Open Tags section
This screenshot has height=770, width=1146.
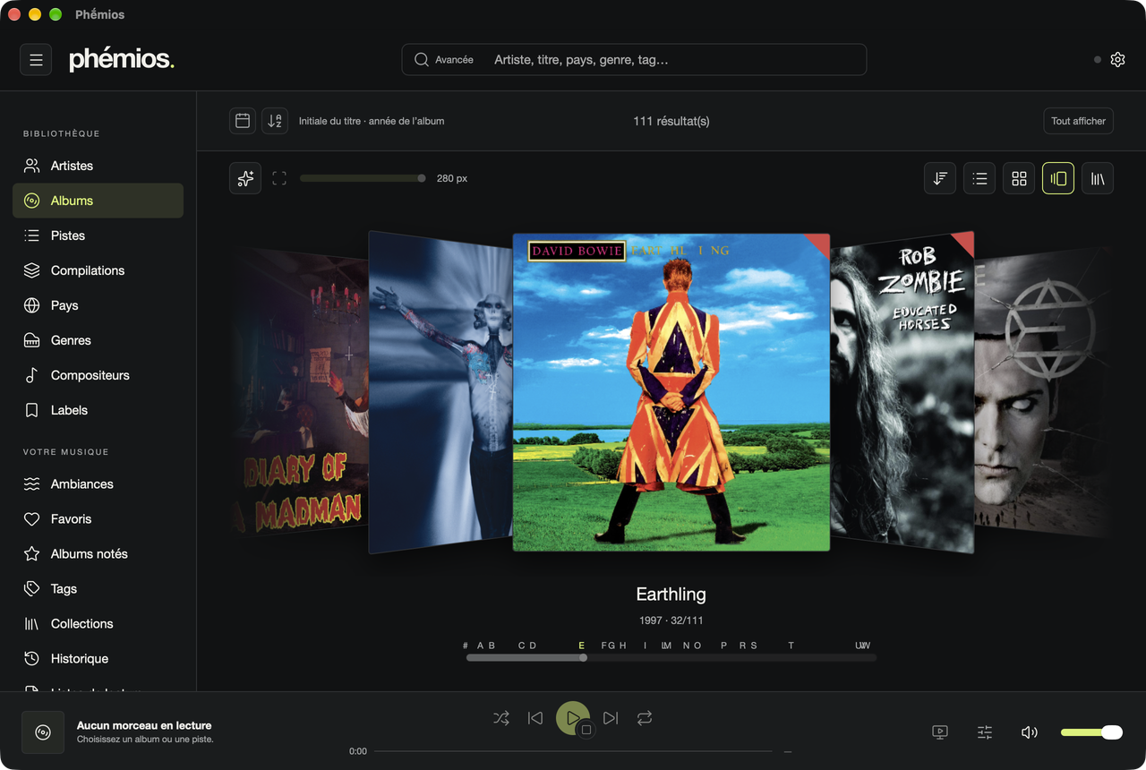[x=98, y=588]
